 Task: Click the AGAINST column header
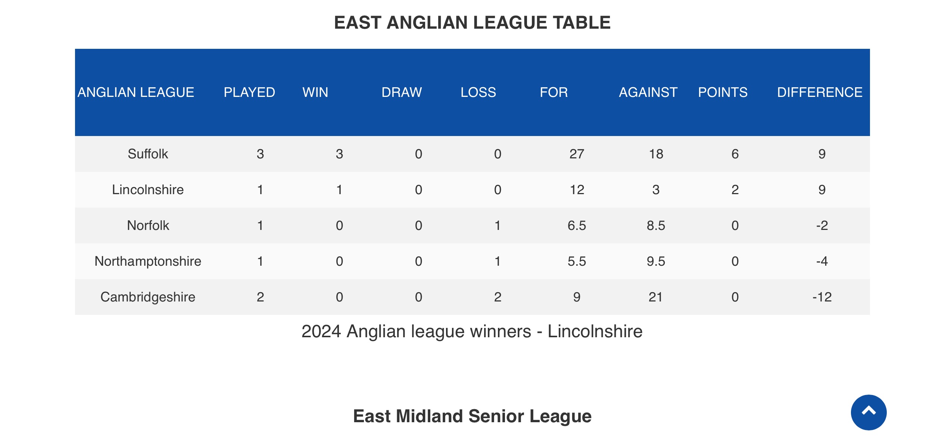click(x=648, y=92)
